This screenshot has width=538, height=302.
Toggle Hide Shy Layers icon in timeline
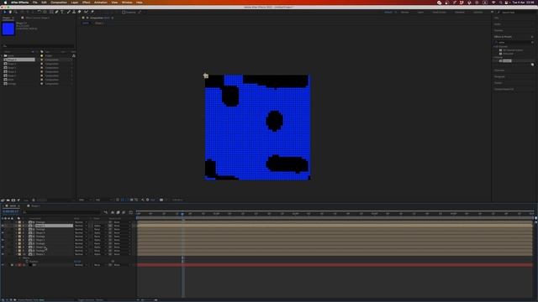pos(113,212)
